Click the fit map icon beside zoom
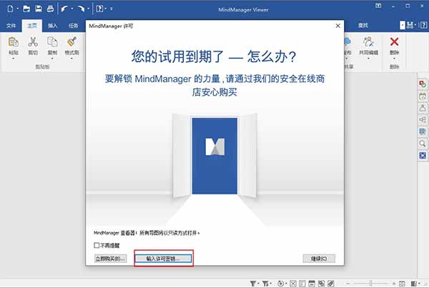Screen dimensions: 429x288 pyautogui.click(x=402, y=284)
